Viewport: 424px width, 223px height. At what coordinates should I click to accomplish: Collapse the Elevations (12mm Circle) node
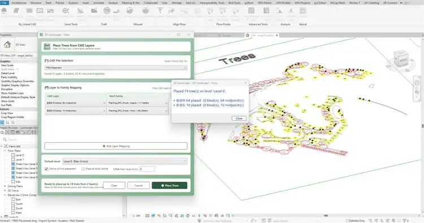[5, 195]
